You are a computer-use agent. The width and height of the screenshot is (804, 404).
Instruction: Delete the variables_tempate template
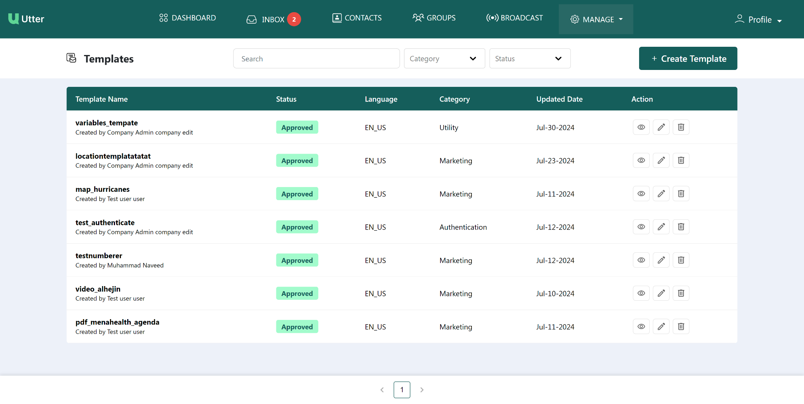[681, 127]
